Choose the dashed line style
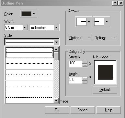The height and width of the screenshot is (118, 125). tap(29, 97)
